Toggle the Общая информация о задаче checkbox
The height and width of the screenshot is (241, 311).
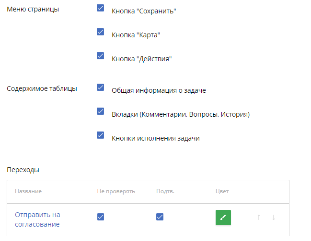(x=101, y=88)
